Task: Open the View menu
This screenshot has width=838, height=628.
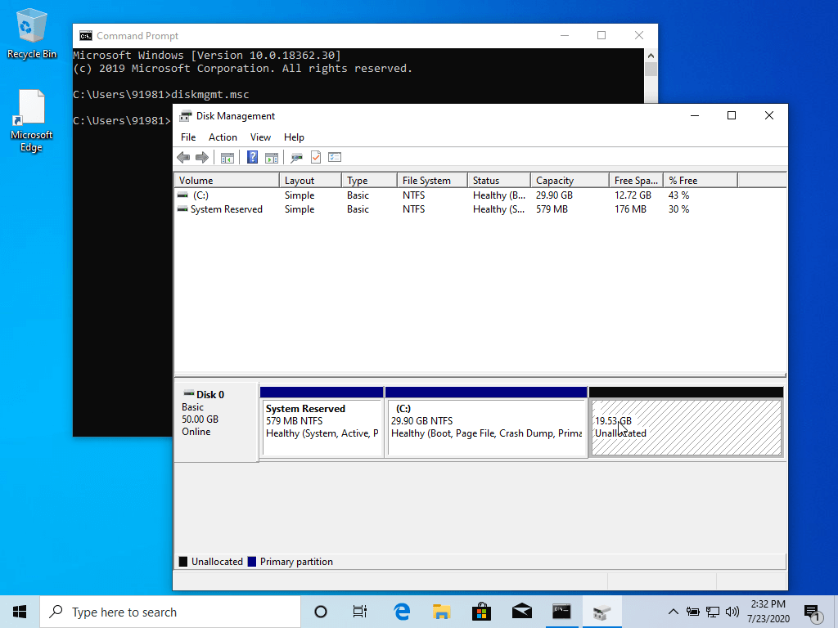Action: tap(260, 137)
